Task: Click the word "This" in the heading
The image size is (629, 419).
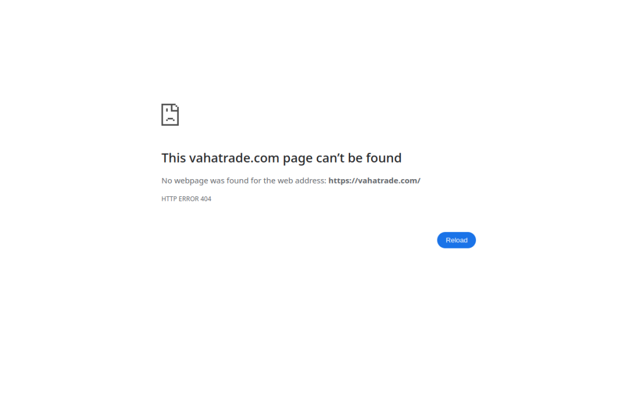Action: point(174,158)
